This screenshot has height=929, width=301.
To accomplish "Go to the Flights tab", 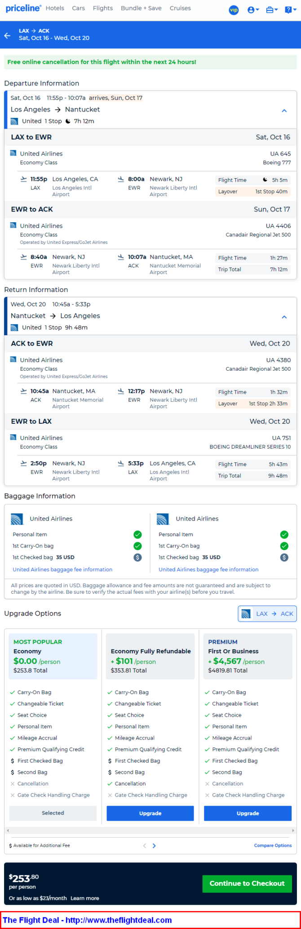I will 103,8.
